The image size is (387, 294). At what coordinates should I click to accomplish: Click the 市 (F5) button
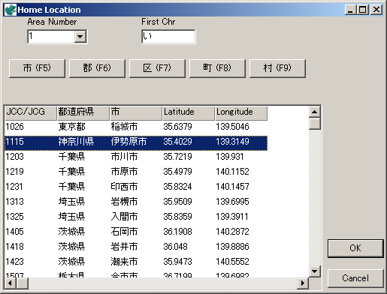pos(37,68)
